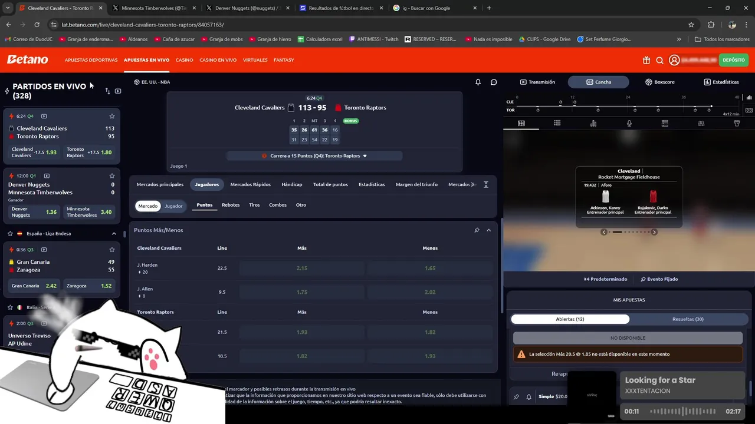
Task: Select the standings table icon in tracker
Action: (665, 123)
